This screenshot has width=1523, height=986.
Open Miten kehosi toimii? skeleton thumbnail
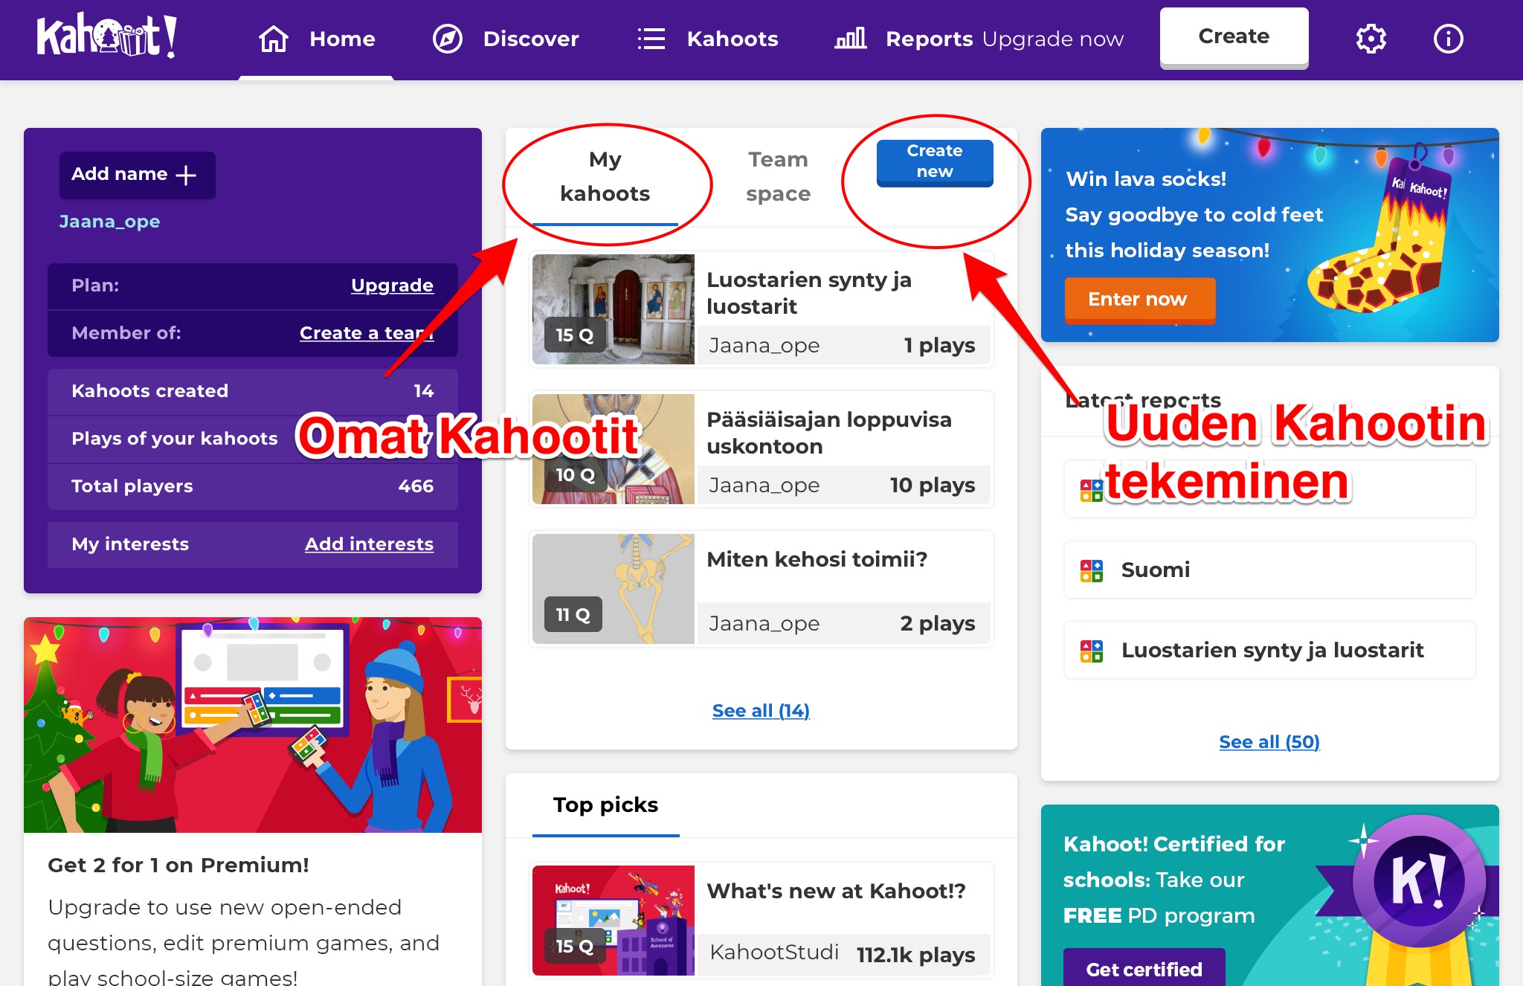click(613, 589)
